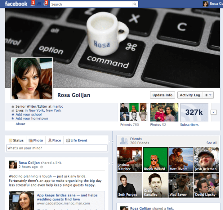Open Vlad Savov's friend tile

[x=181, y=185]
